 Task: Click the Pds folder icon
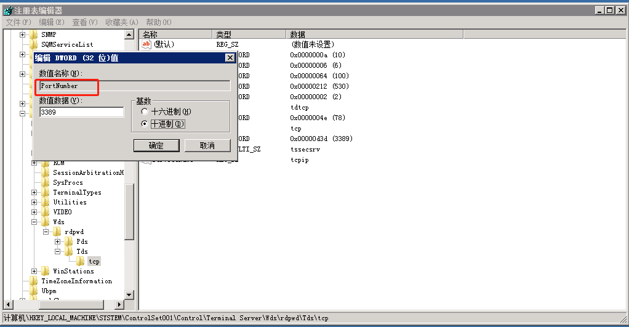69,241
